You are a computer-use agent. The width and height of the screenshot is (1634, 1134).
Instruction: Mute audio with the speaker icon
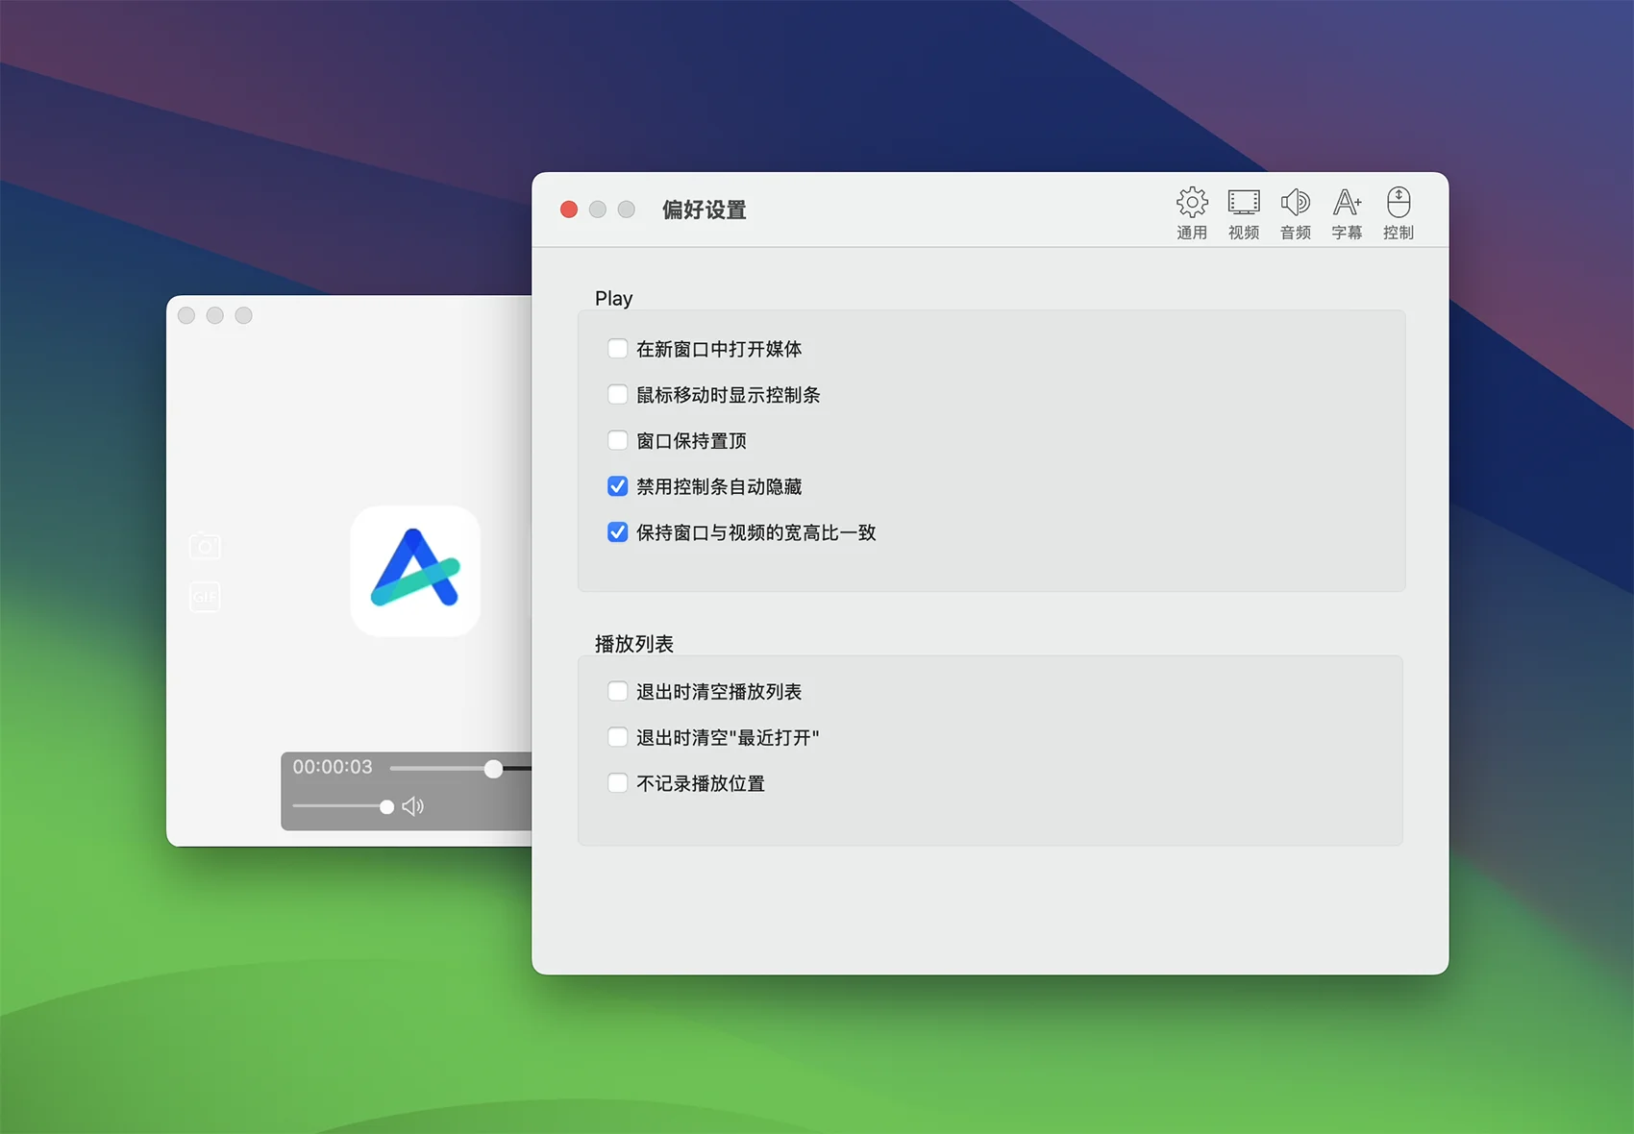pyautogui.click(x=413, y=806)
